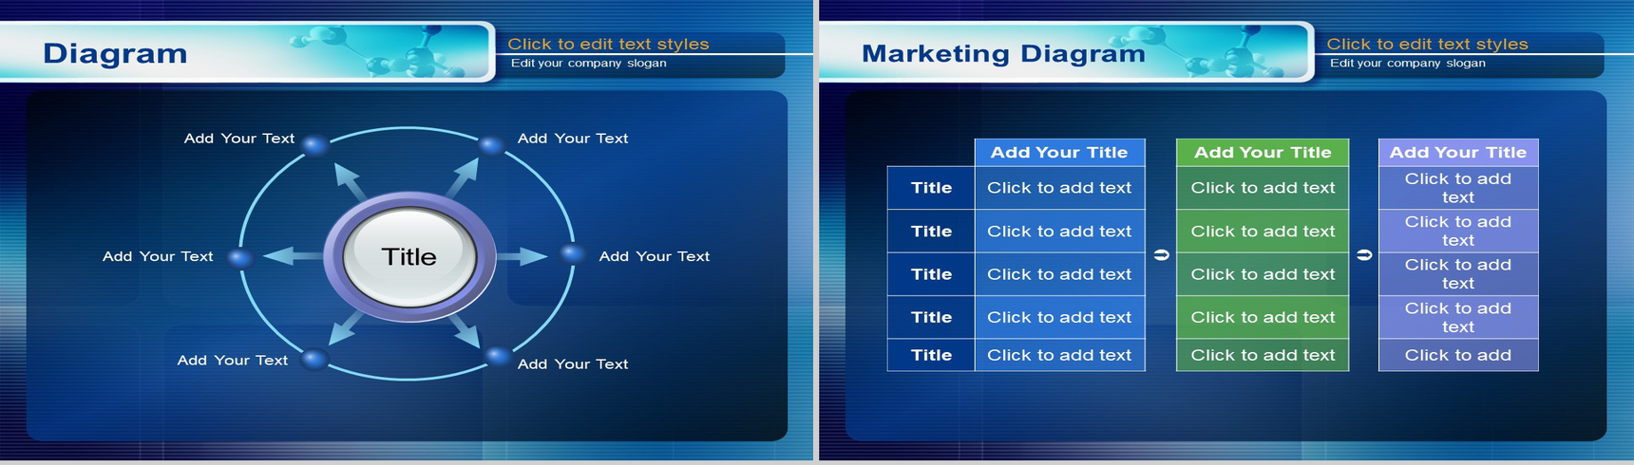1634x465 pixels.
Task: Click the arrow pointing left from the Title button
Action: click(293, 255)
